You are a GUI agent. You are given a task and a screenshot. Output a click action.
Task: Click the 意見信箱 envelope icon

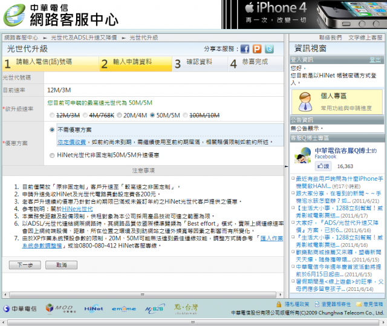pos(359,304)
